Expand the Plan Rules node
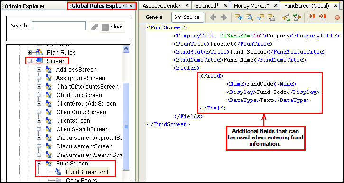This screenshot has height=183, width=344. (29, 52)
